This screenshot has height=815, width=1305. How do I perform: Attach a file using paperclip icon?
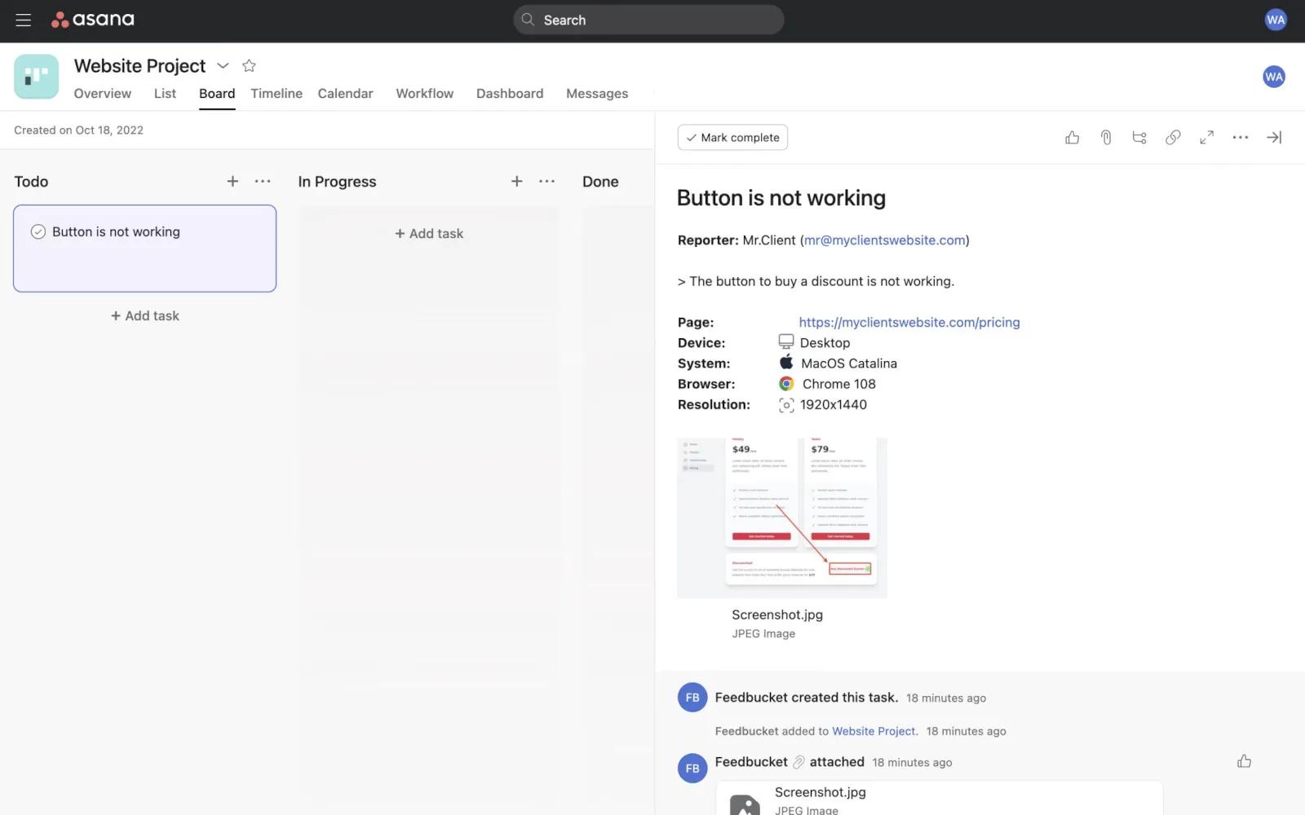pyautogui.click(x=1105, y=138)
